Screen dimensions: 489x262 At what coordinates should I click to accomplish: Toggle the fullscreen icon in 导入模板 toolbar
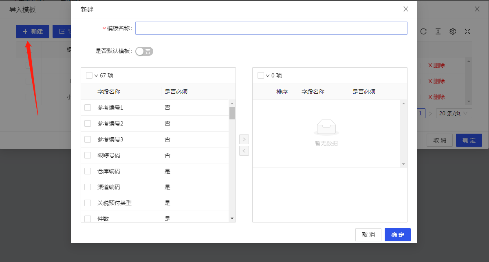click(467, 31)
